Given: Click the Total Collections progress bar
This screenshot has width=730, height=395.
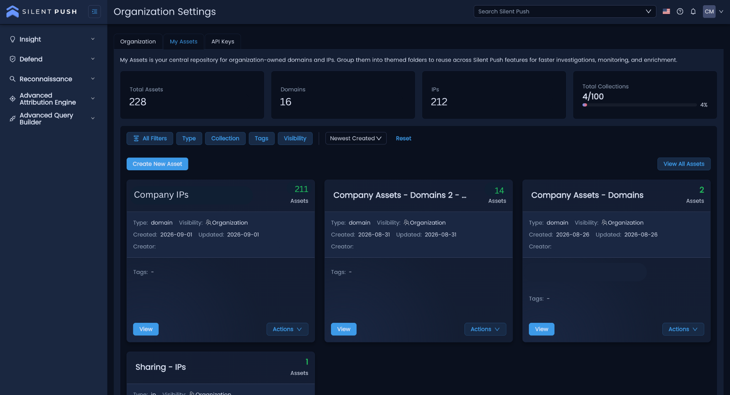Looking at the screenshot, I should (640, 105).
